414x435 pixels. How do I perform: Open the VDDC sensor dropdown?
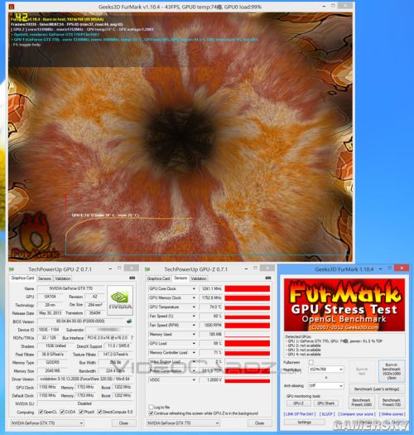(194, 379)
